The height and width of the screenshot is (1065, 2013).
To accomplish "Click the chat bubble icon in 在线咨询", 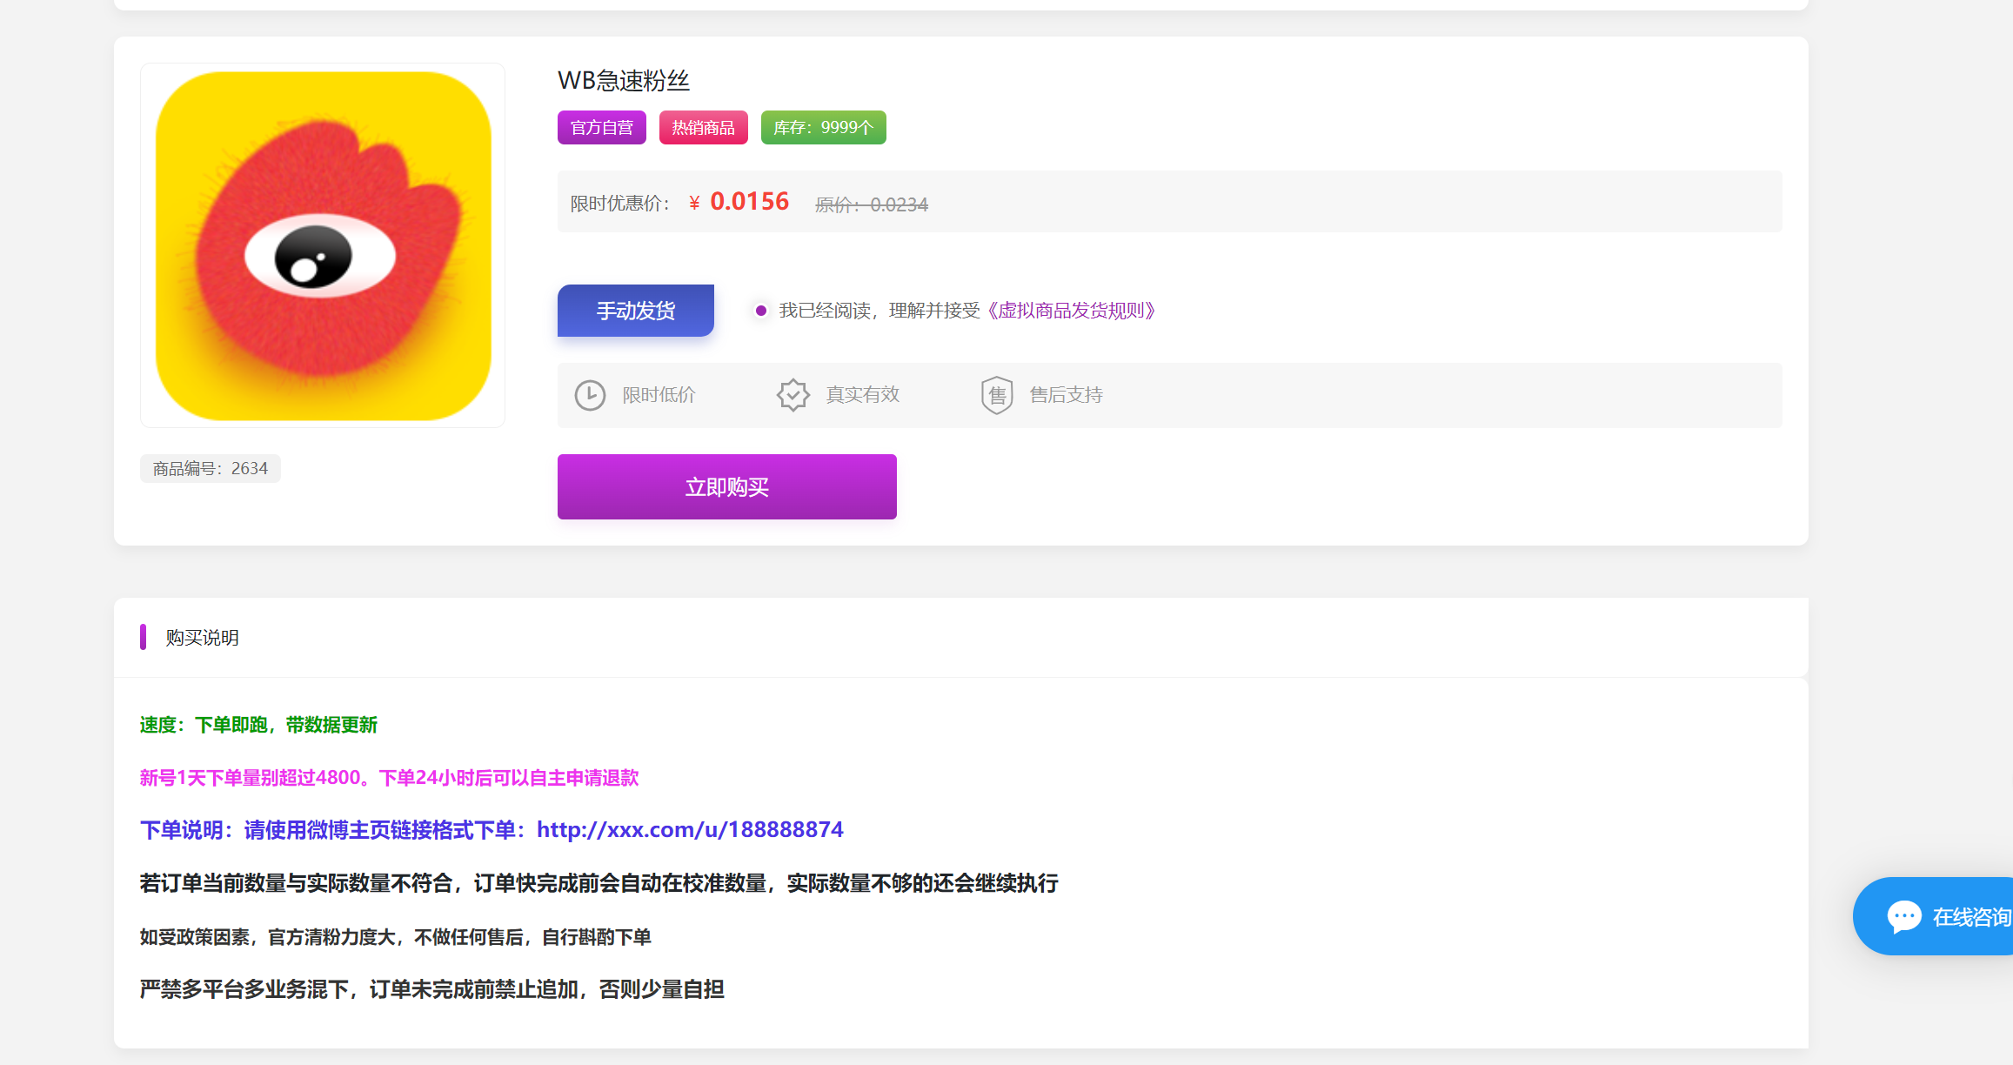I will [1903, 916].
